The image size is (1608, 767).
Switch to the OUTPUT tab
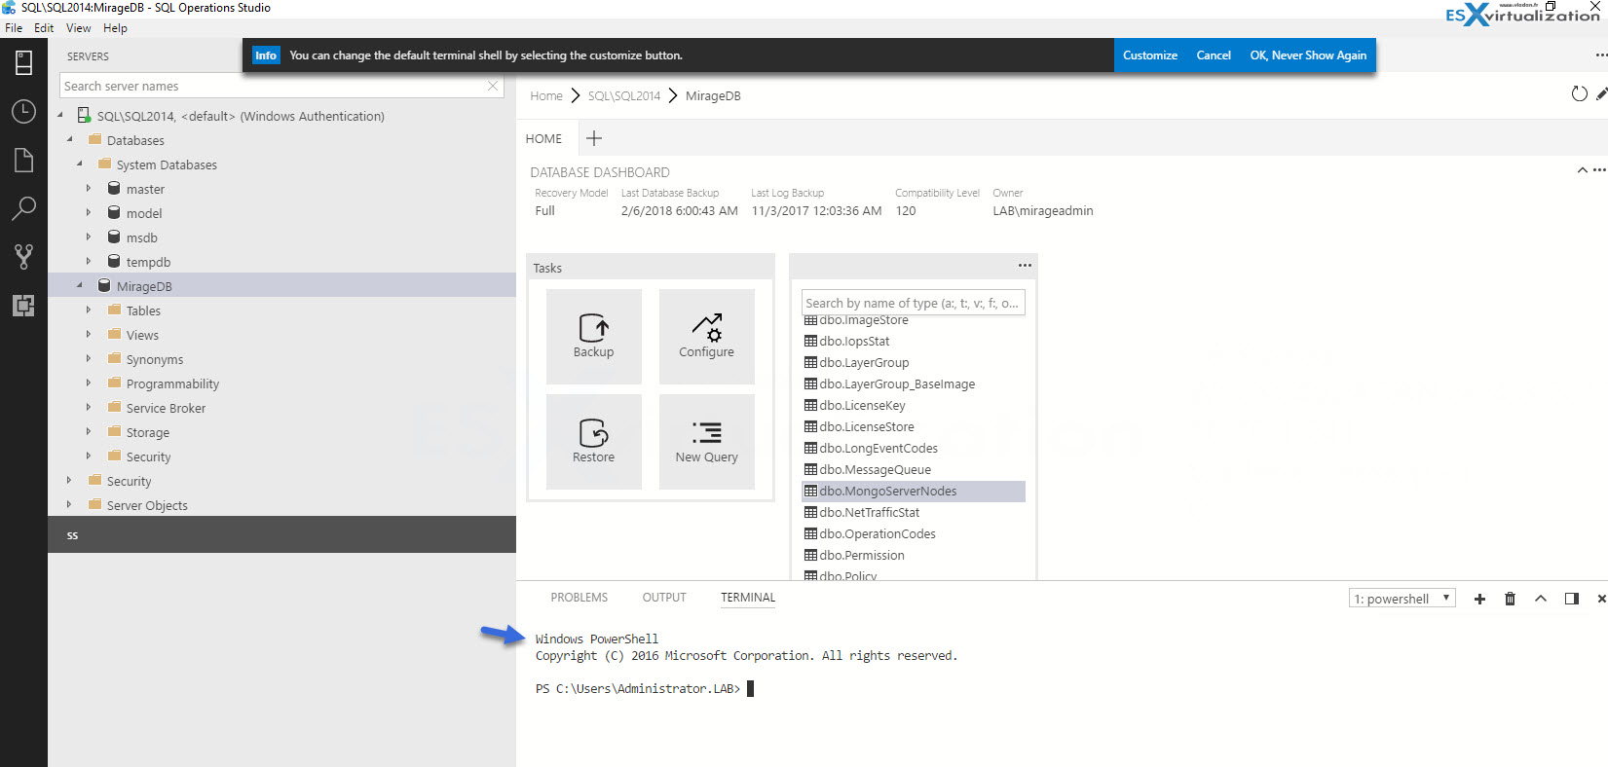pos(664,598)
